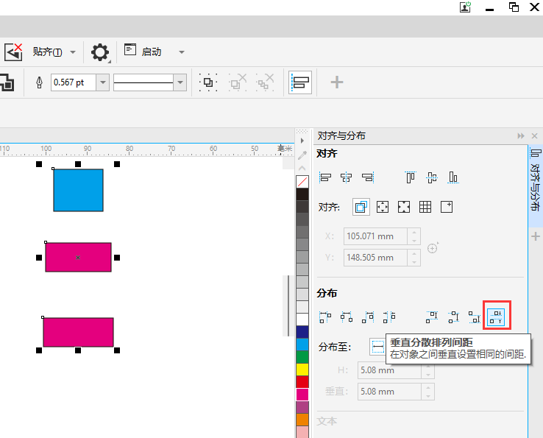Click the Y coordinate field 148.505 mm
543x438 pixels.
pyautogui.click(x=375, y=258)
